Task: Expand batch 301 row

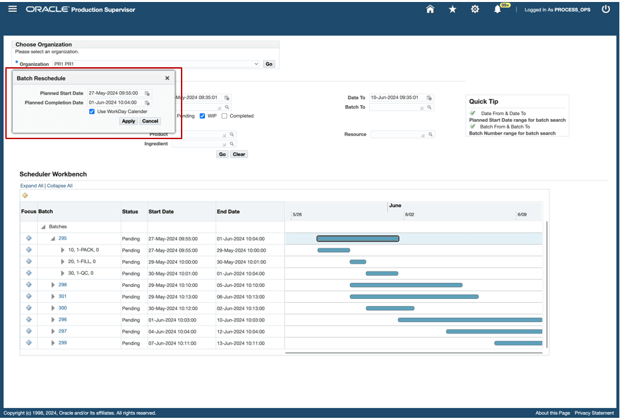Action: 53,296
